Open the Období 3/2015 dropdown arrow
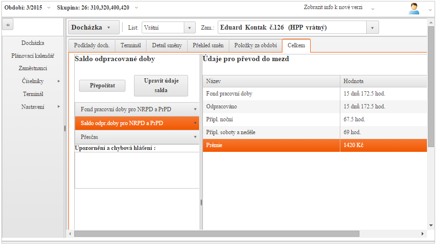 pos(49,8)
